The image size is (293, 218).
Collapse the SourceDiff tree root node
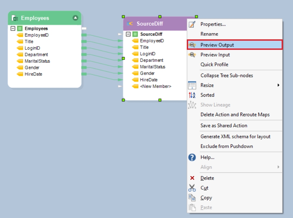(128, 34)
